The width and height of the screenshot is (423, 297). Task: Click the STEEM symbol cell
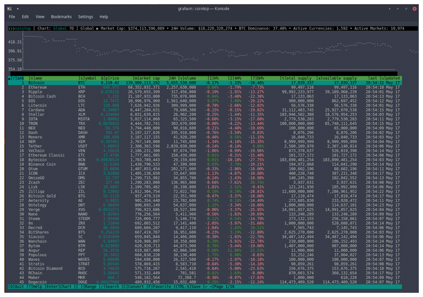84,219
